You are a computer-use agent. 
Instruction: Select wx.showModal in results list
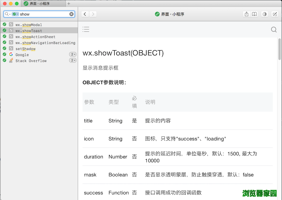29,25
